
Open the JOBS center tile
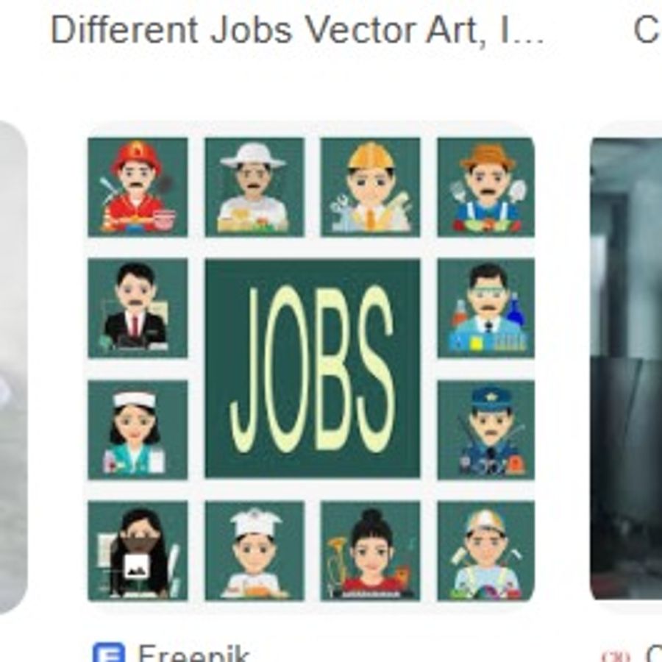click(x=313, y=369)
